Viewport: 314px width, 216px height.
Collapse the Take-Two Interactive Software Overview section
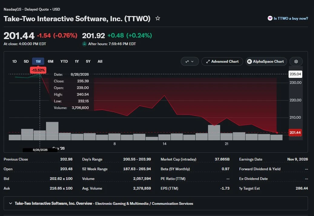[10, 203]
